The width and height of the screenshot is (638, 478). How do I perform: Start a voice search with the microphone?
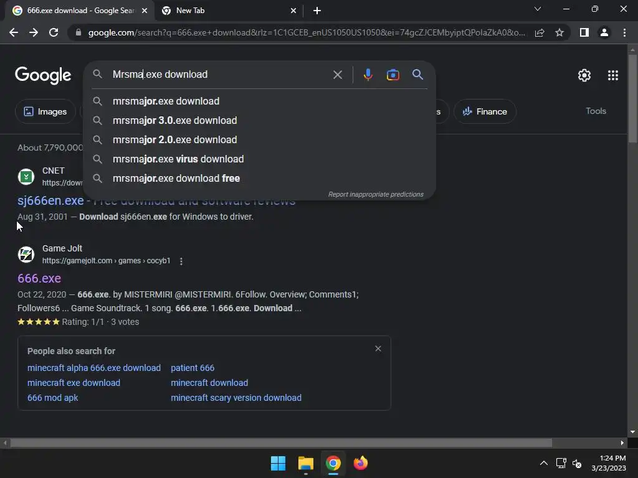pyautogui.click(x=368, y=75)
